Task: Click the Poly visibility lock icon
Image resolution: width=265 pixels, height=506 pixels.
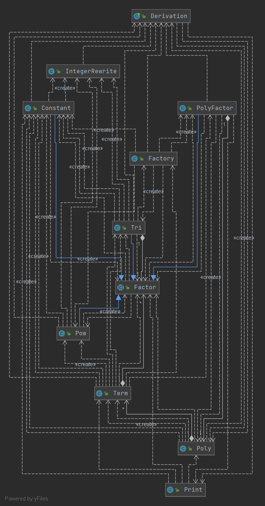Action: pyautogui.click(x=190, y=449)
